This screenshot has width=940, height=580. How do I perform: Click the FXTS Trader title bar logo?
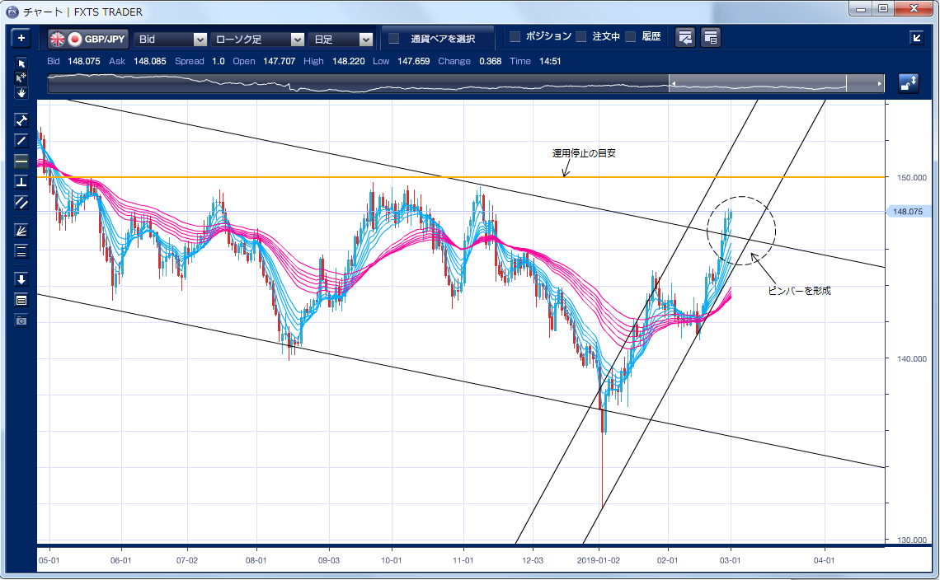coord(12,12)
